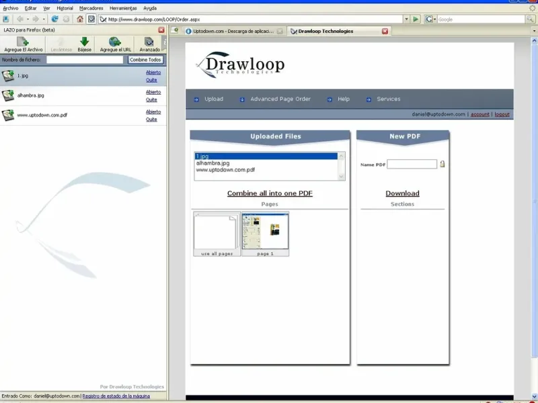Open the Avanzado tool in LAZO sidebar
Image resolution: width=538 pixels, height=403 pixels.
click(149, 44)
